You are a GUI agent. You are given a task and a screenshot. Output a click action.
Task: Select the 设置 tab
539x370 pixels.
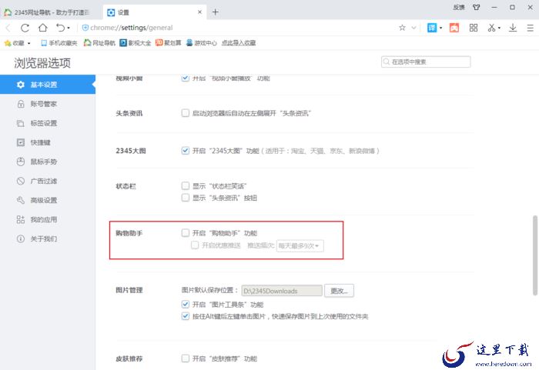[154, 12]
